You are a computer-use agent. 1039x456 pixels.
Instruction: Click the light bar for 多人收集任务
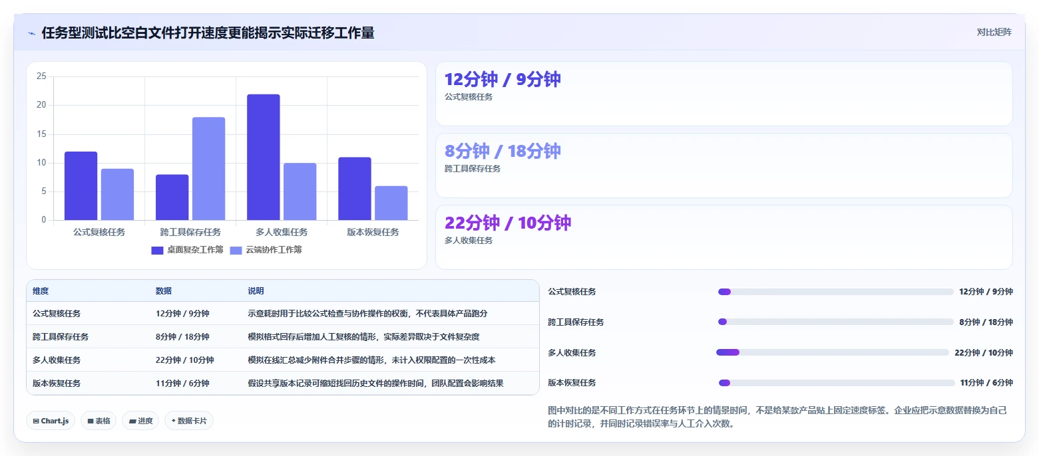coord(300,191)
